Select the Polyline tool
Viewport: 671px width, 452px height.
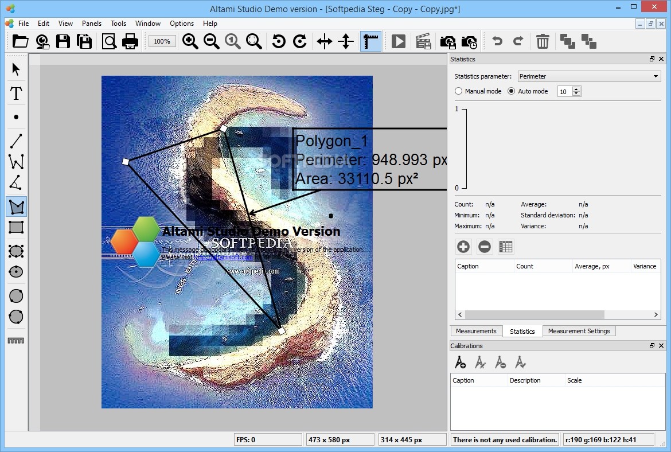click(x=16, y=161)
